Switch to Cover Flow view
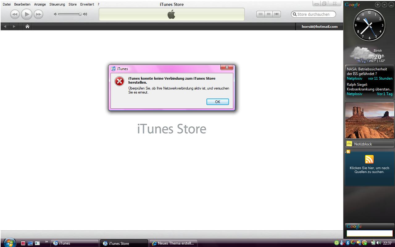Image resolution: width=395 pixels, height=247 pixels. click(277, 14)
